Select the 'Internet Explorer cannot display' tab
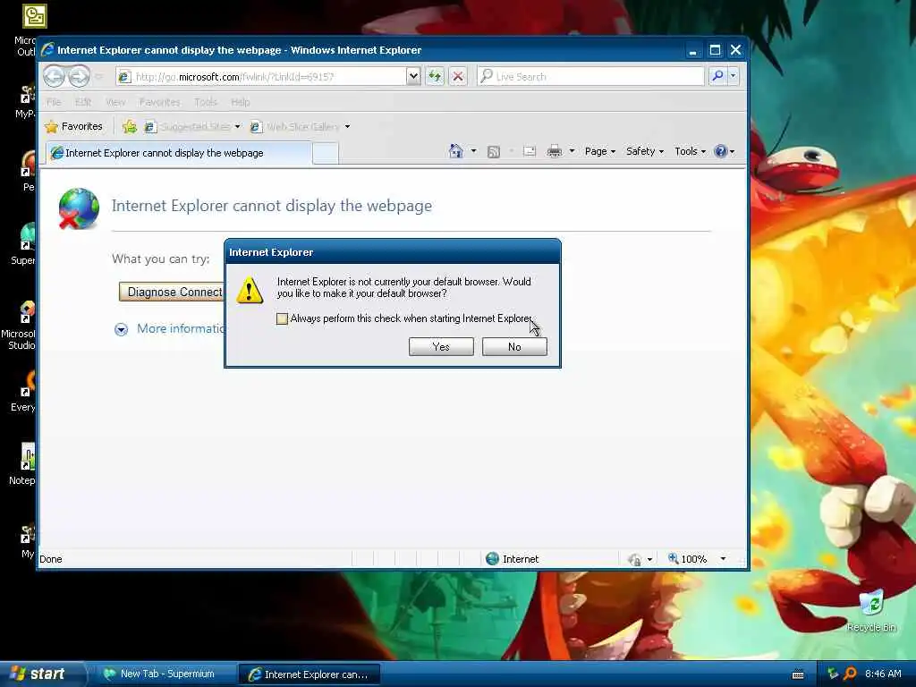Viewport: 916px width, 687px height. pyautogui.click(x=179, y=153)
